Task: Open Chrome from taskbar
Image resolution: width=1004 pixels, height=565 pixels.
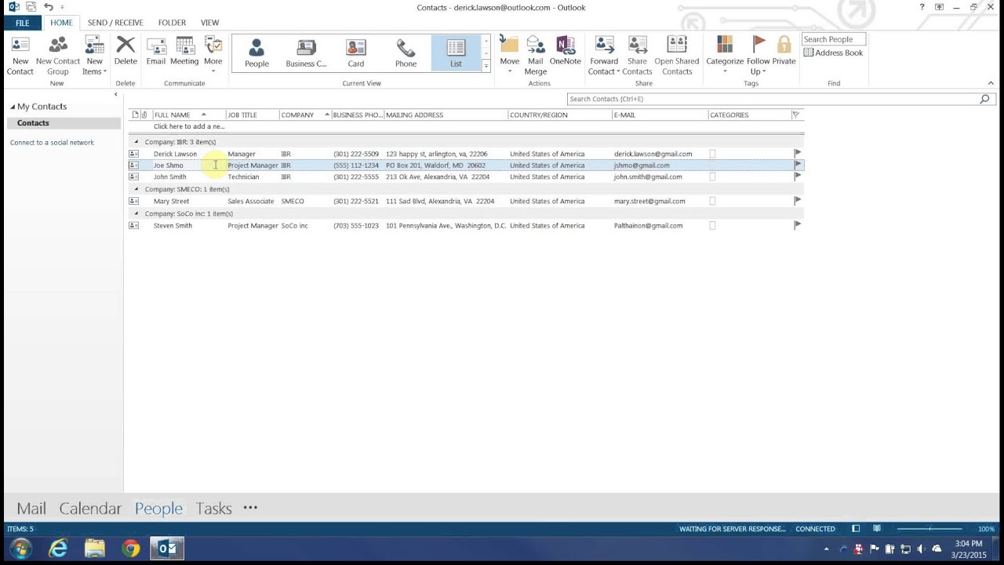Action: pyautogui.click(x=131, y=549)
